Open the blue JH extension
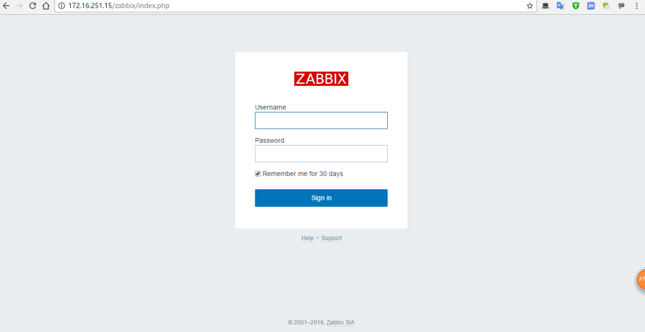Image resolution: width=645 pixels, height=332 pixels. 591,6
